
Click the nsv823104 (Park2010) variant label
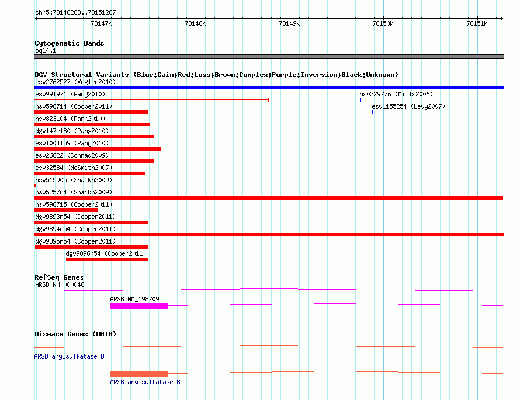[70, 119]
